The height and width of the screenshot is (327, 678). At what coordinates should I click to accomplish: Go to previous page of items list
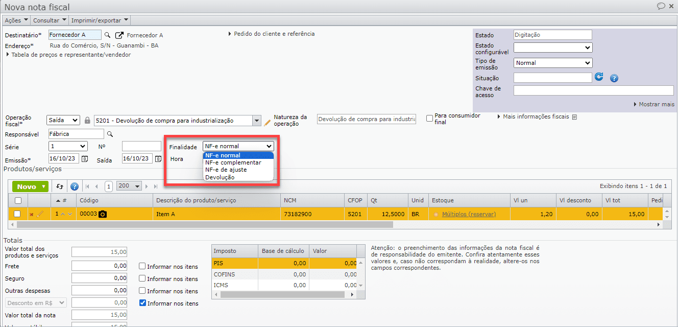click(x=96, y=186)
